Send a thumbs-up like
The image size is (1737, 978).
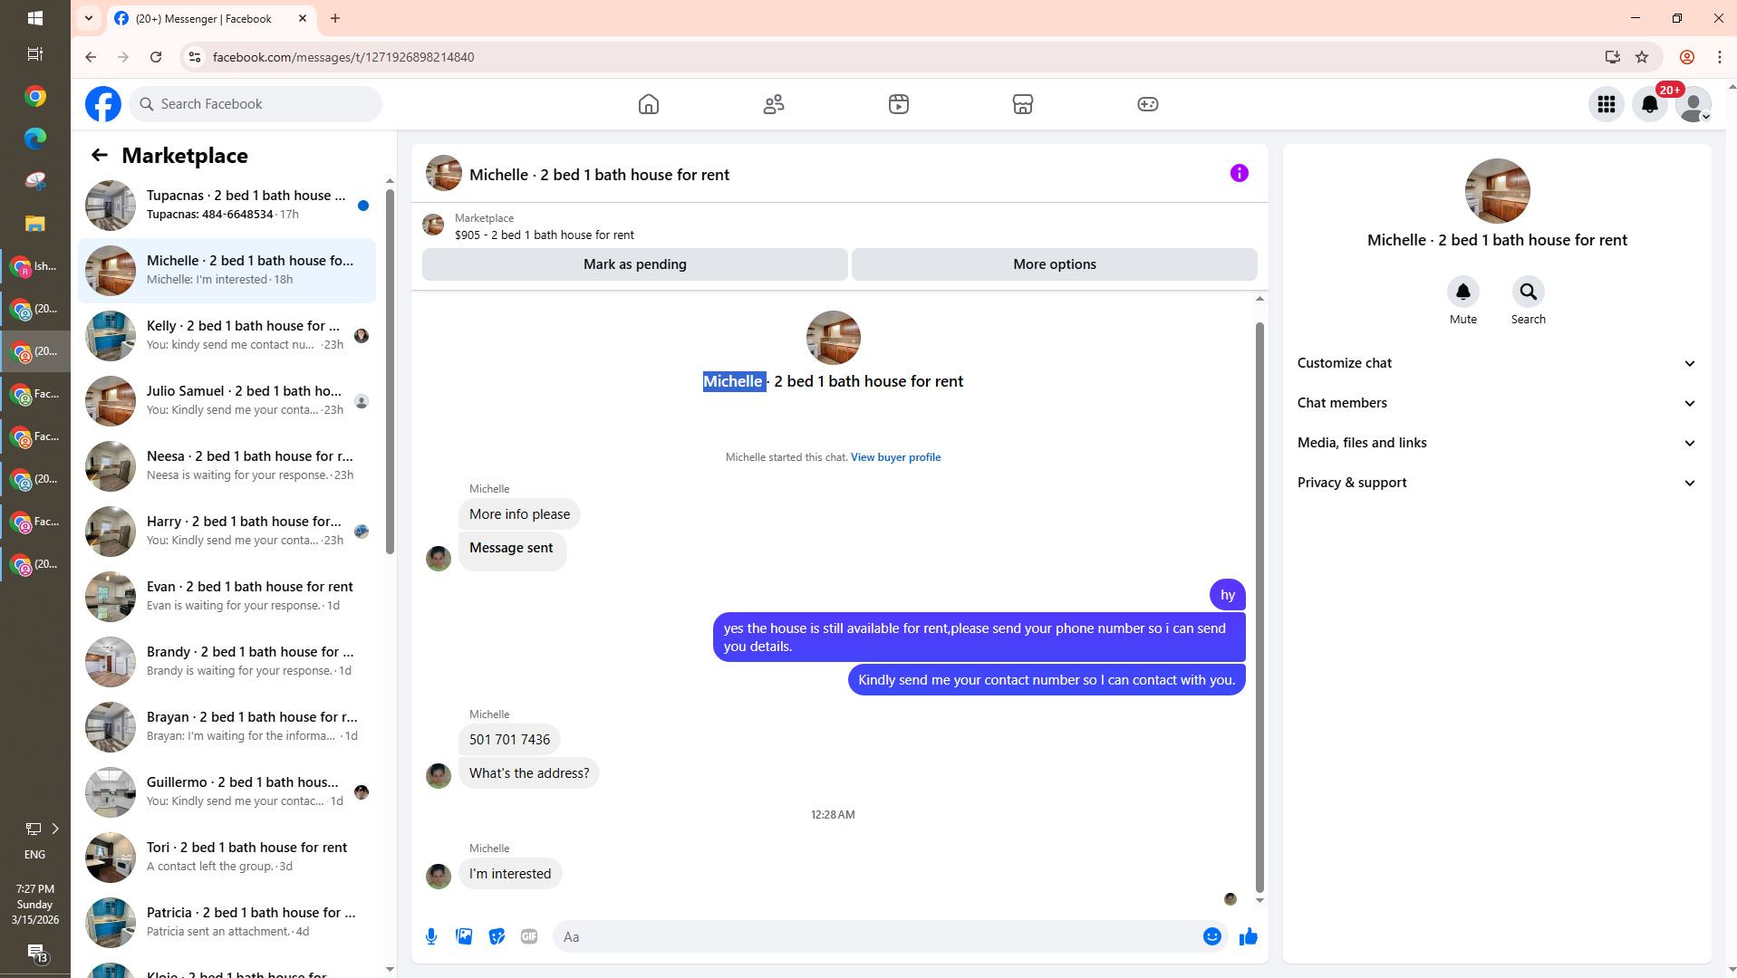1249,936
